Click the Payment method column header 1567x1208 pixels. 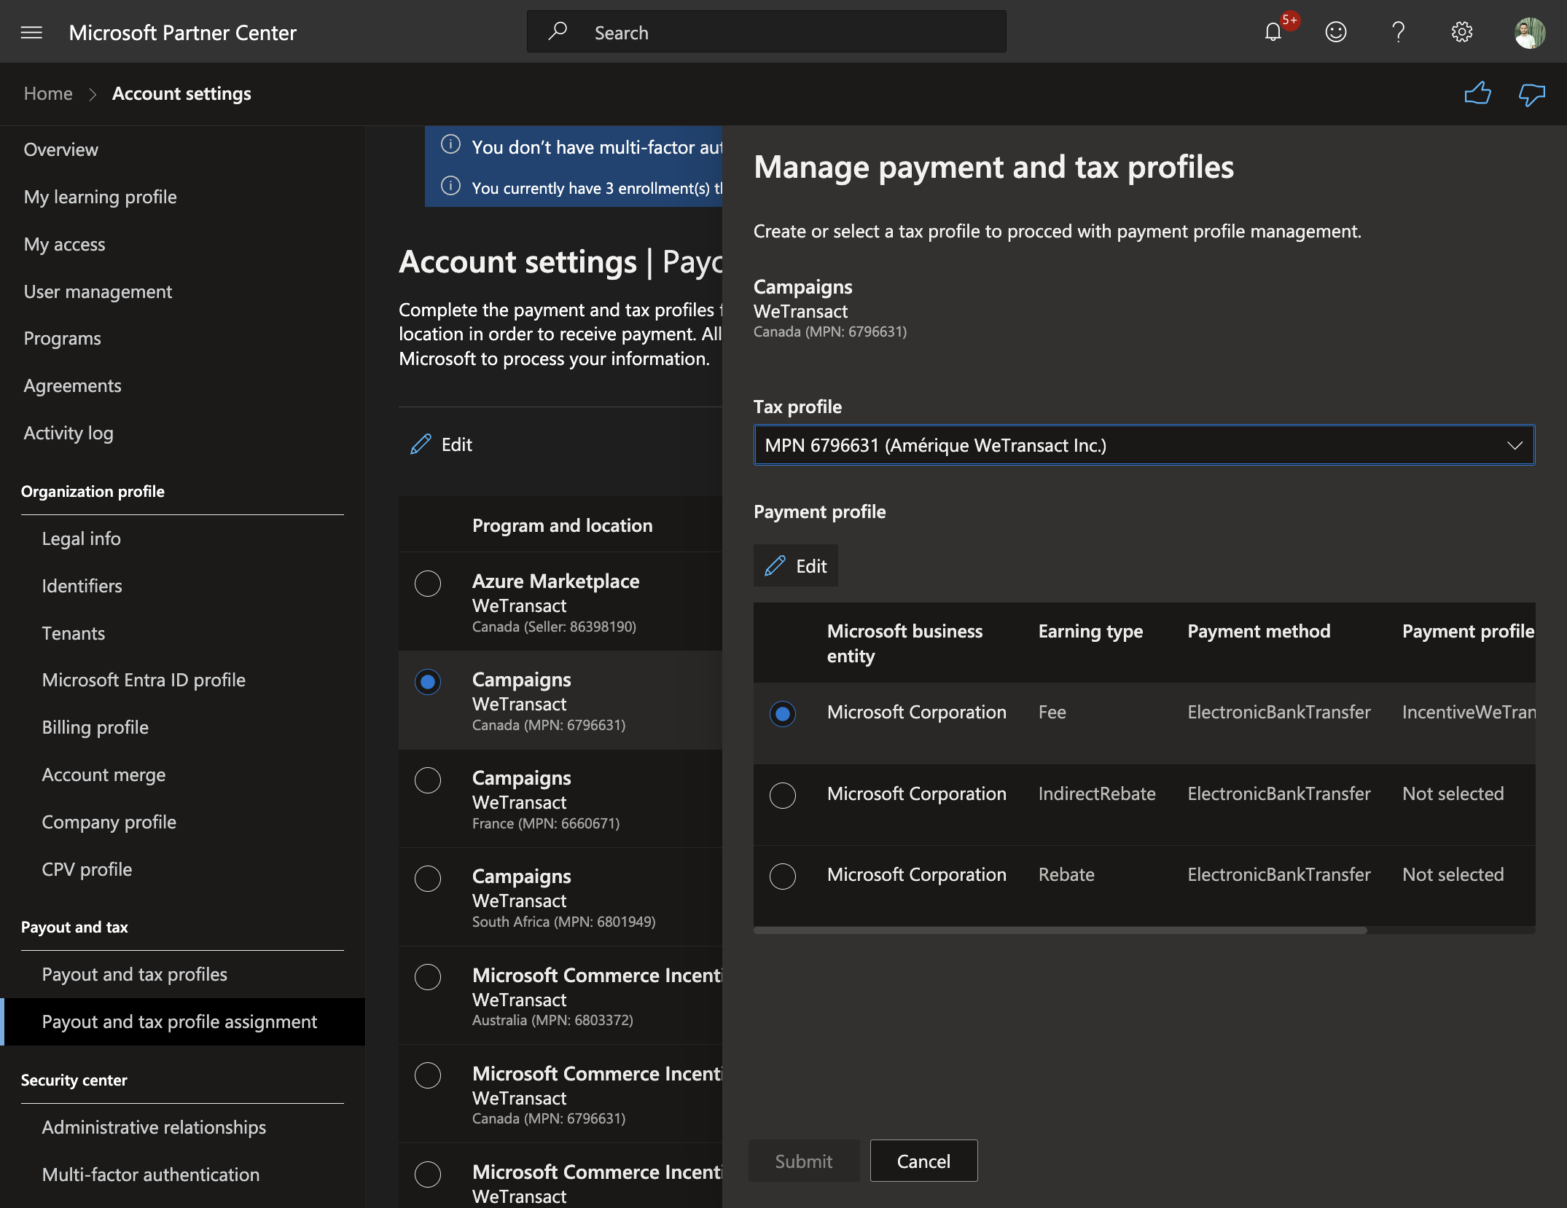pos(1259,631)
